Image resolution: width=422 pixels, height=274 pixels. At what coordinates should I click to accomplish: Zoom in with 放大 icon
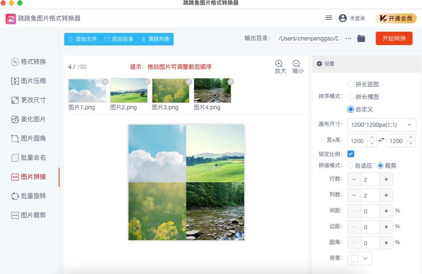[x=279, y=64]
